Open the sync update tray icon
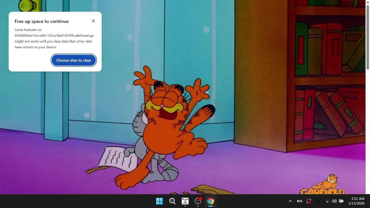 [309, 201]
